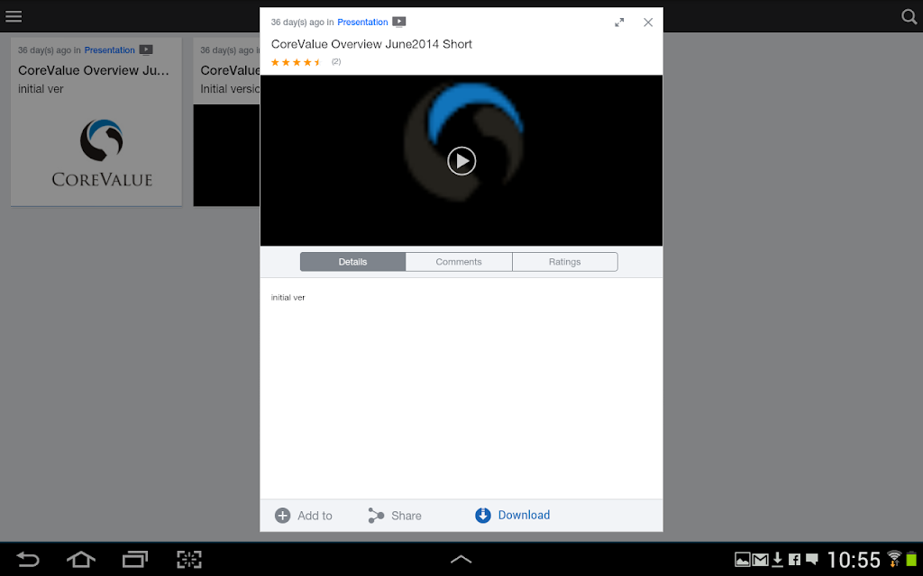Click the black thumbnail on the second background card
The image size is (923, 576).
(226, 155)
